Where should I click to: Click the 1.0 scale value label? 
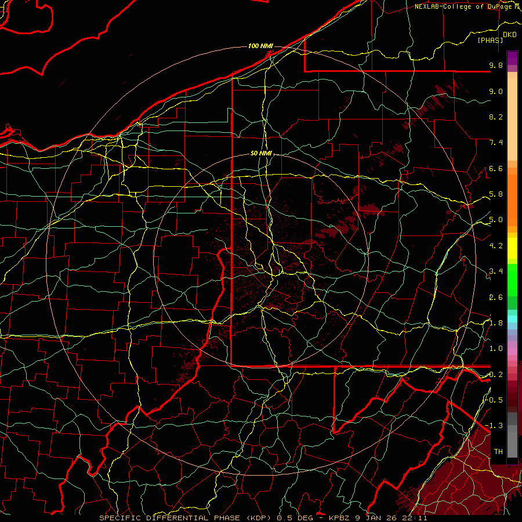click(x=496, y=349)
